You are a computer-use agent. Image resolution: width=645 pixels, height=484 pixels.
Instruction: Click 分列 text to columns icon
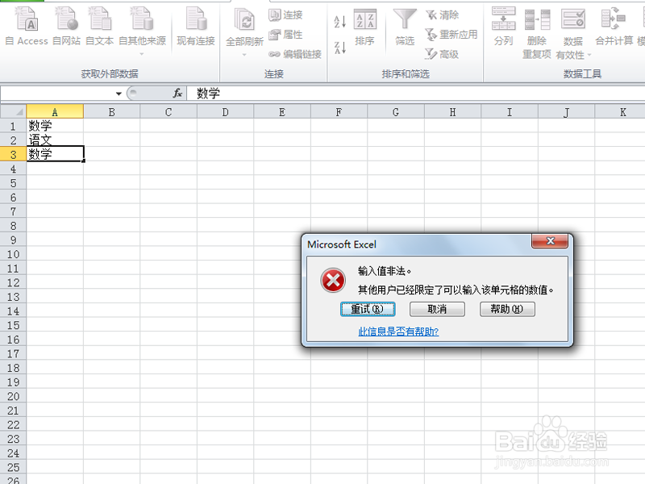(503, 27)
